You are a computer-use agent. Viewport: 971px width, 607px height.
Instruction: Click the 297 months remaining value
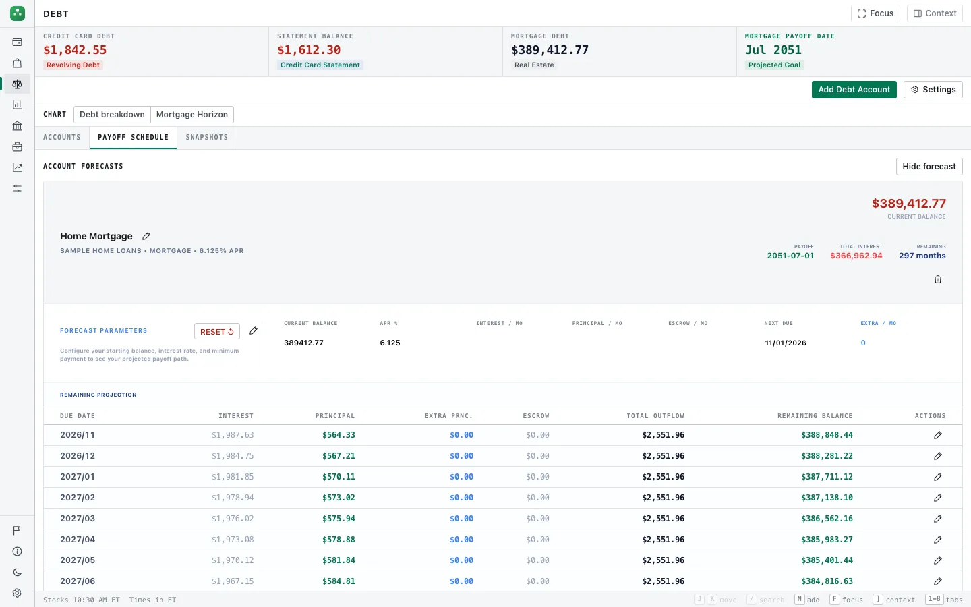[922, 256]
